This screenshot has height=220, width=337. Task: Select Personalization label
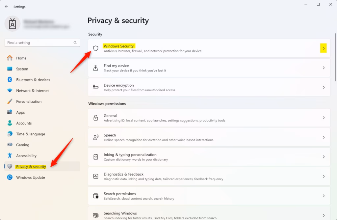pyautogui.click(x=29, y=101)
